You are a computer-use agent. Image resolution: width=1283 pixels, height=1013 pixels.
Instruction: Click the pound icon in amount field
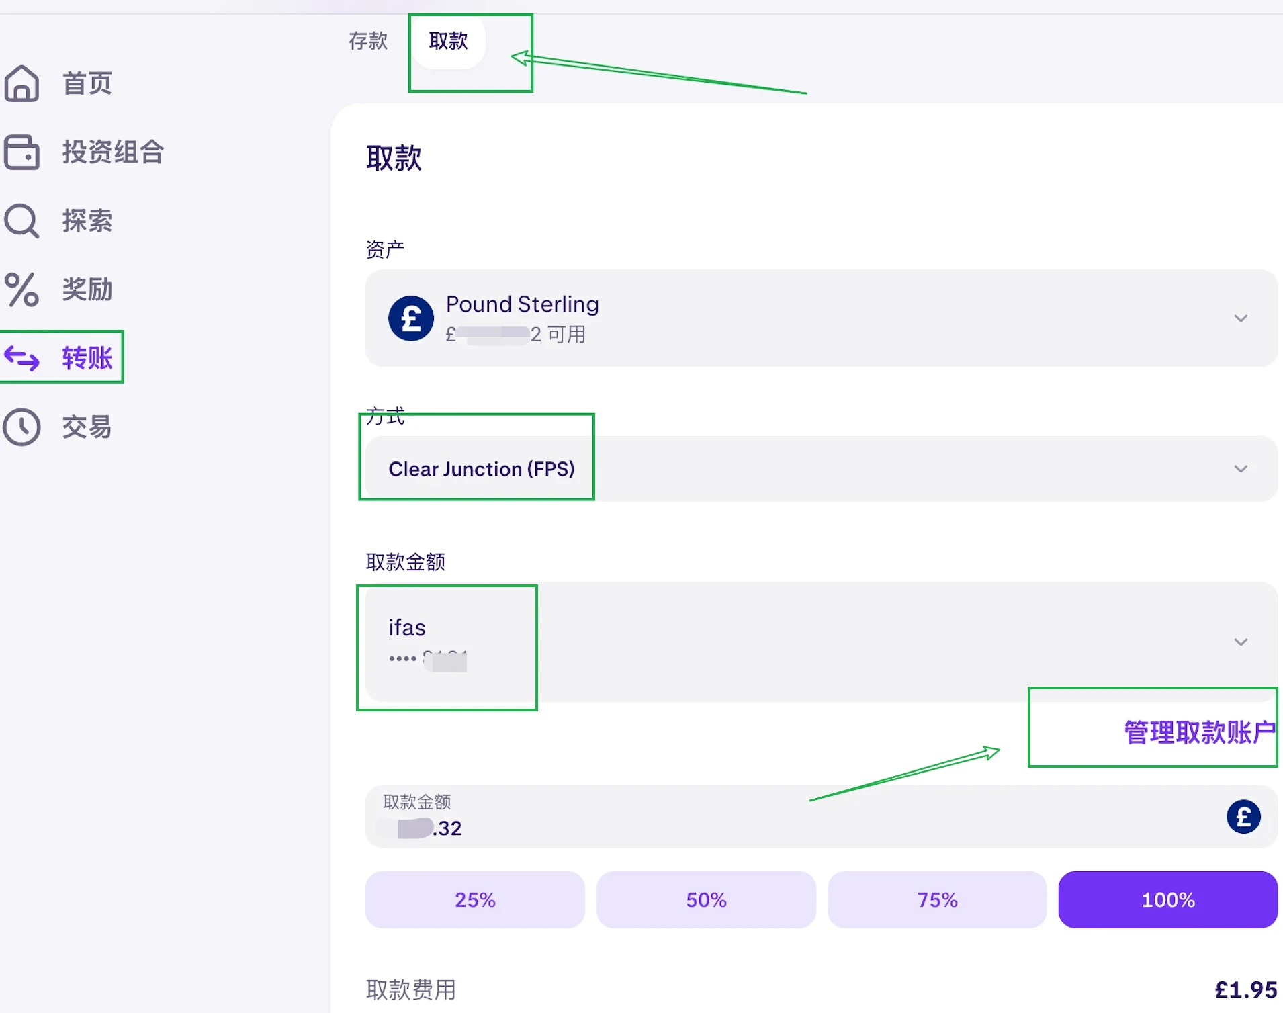point(1243,817)
